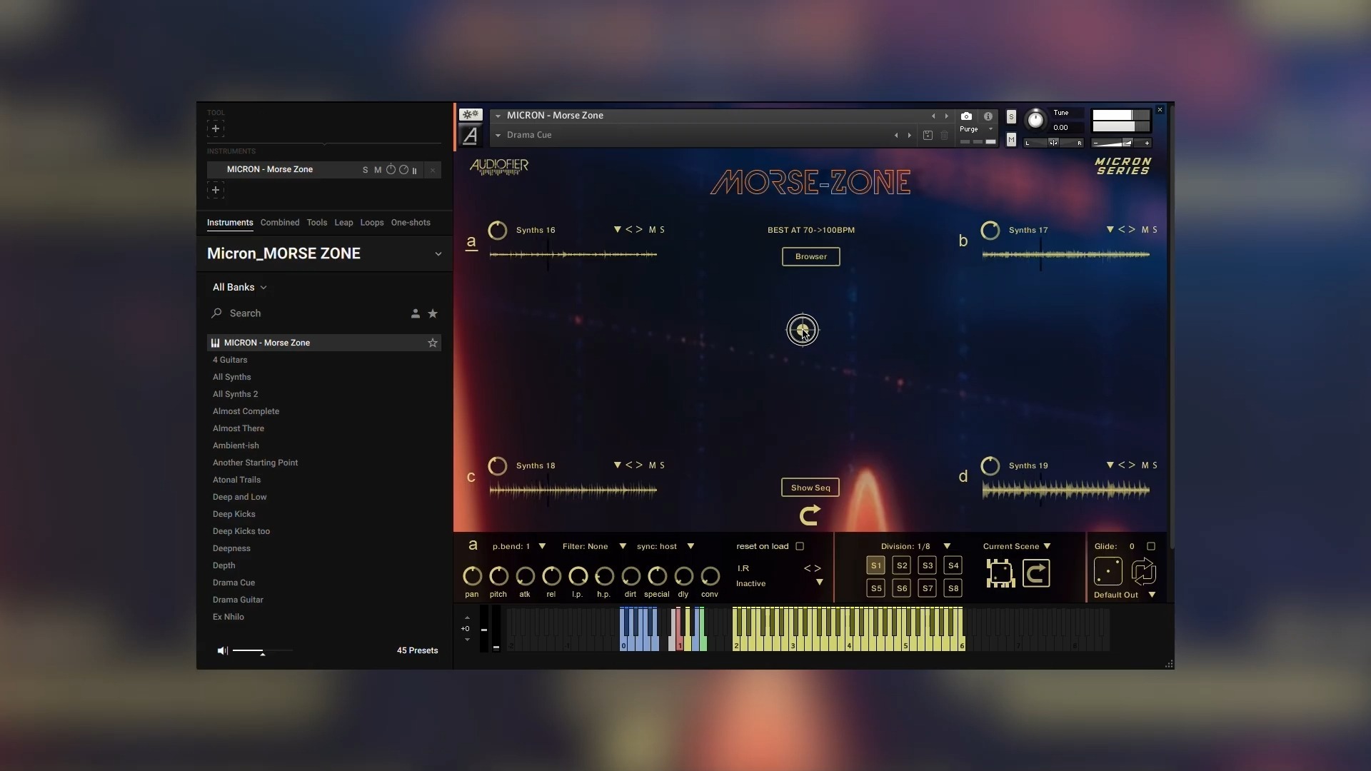
Task: Favorite the MICRON - Morse Zone preset
Action: click(433, 343)
